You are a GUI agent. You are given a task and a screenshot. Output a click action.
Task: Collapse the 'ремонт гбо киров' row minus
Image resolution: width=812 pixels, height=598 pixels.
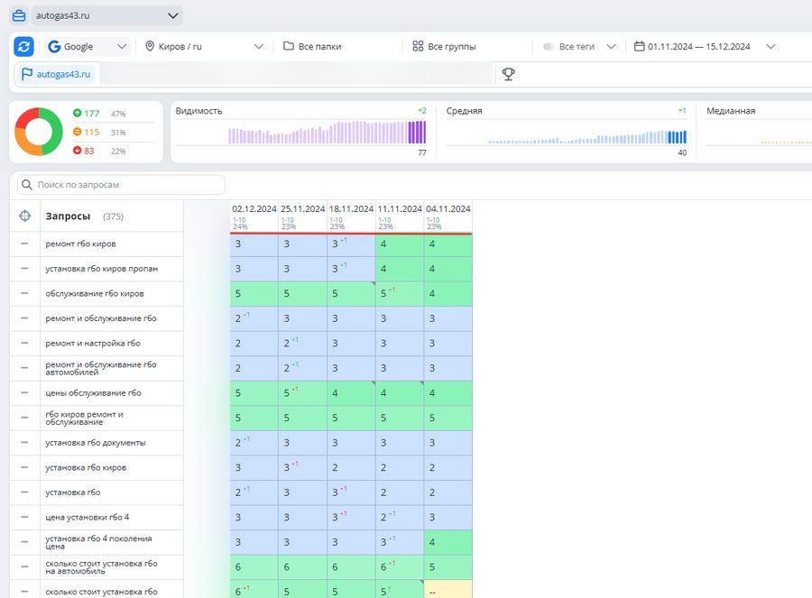(24, 244)
